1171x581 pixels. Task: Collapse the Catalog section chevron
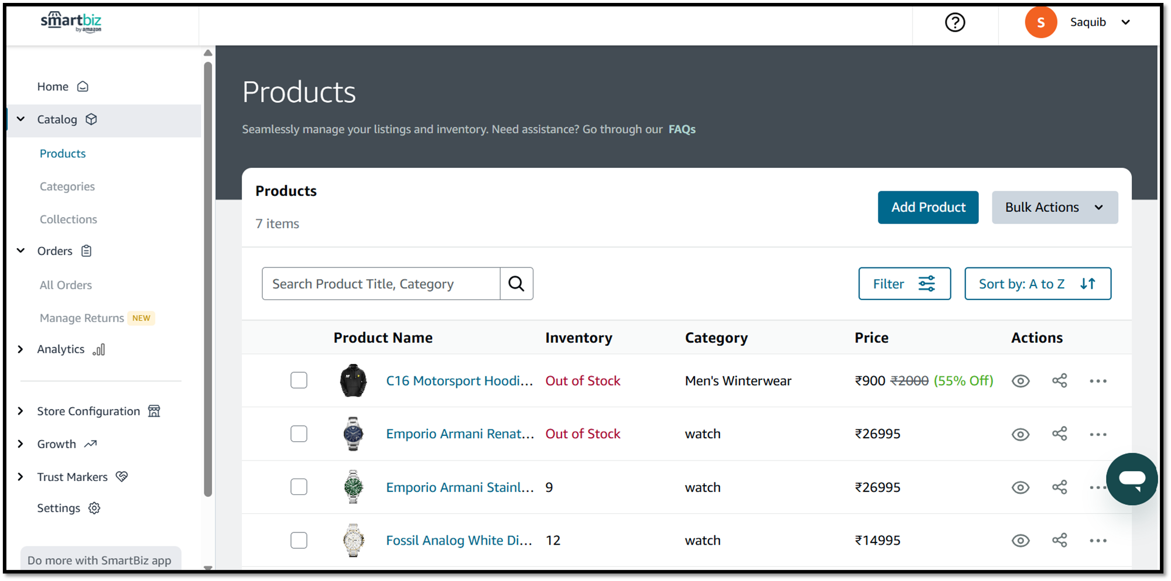(x=20, y=119)
